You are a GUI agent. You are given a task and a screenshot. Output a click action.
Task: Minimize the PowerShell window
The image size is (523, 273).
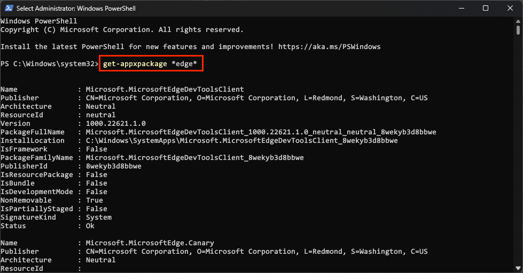coord(462,9)
